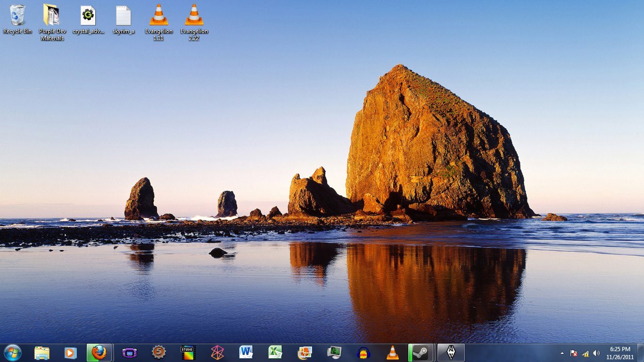Show hidden system tray icons

coord(562,353)
